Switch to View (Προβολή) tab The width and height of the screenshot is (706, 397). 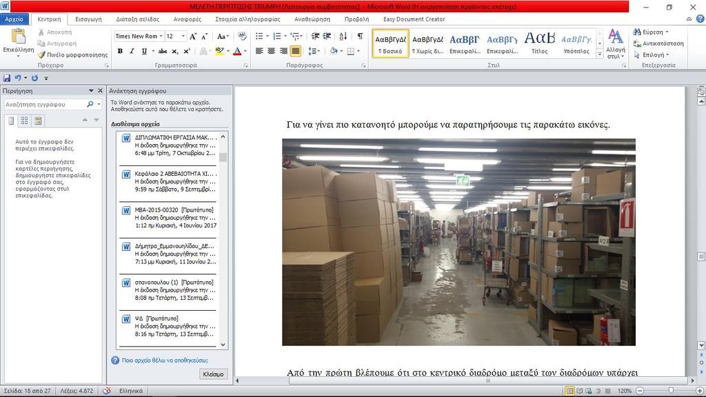[356, 19]
